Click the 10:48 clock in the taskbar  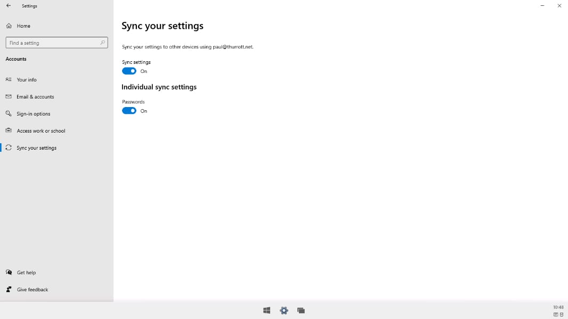click(x=558, y=307)
